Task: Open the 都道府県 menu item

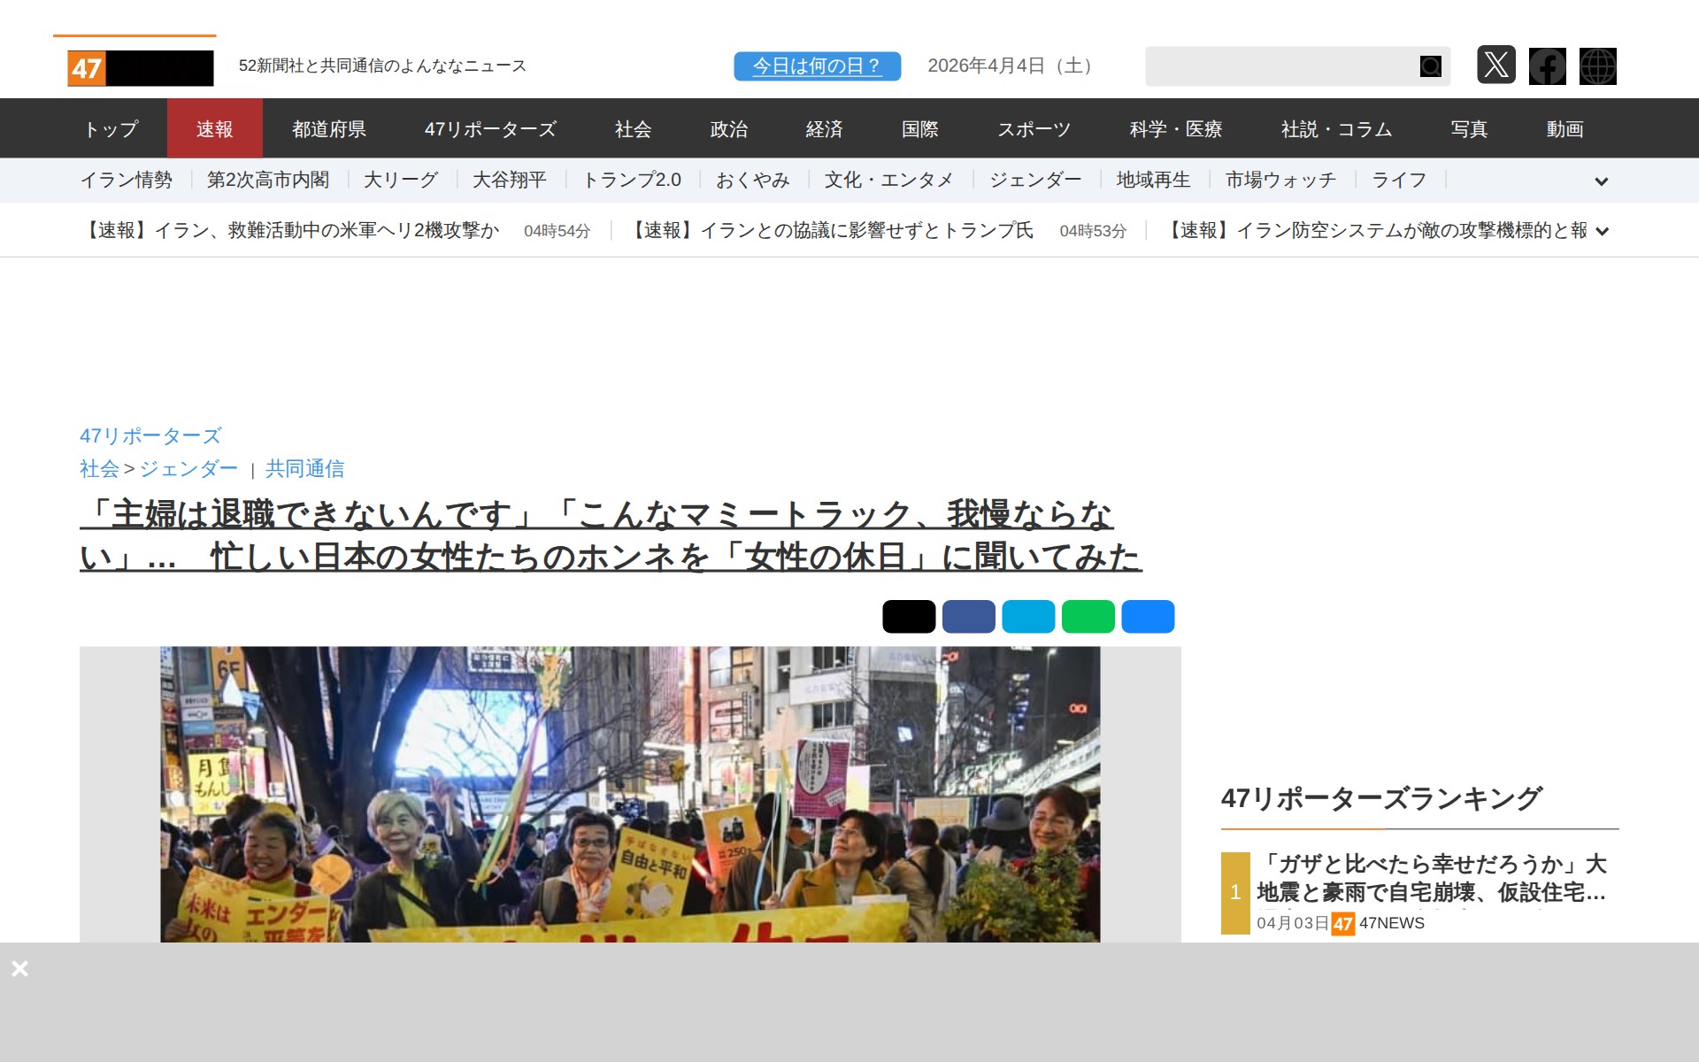Action: [329, 129]
